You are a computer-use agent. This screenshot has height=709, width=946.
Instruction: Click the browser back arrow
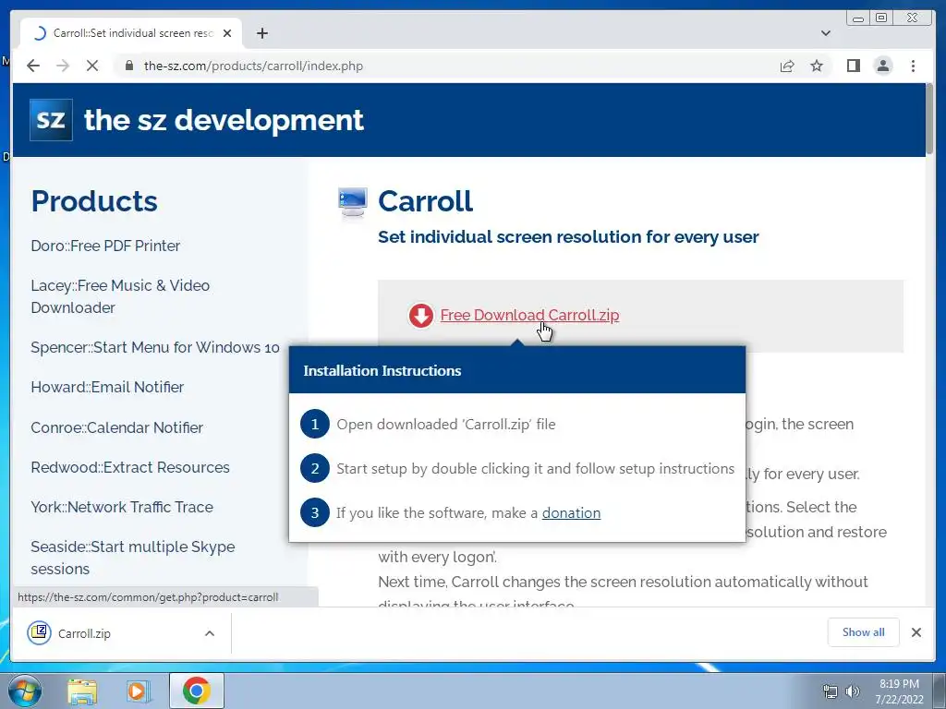point(33,66)
